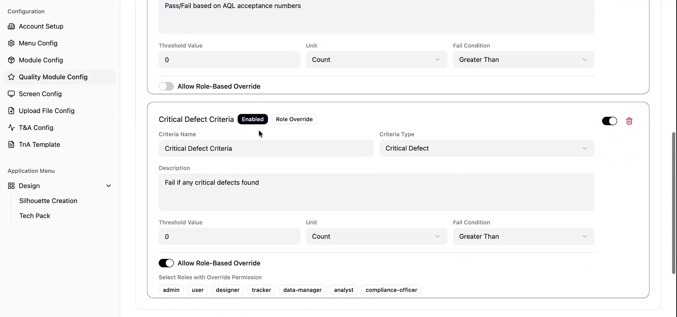Click the Module Config box icon

click(11, 60)
